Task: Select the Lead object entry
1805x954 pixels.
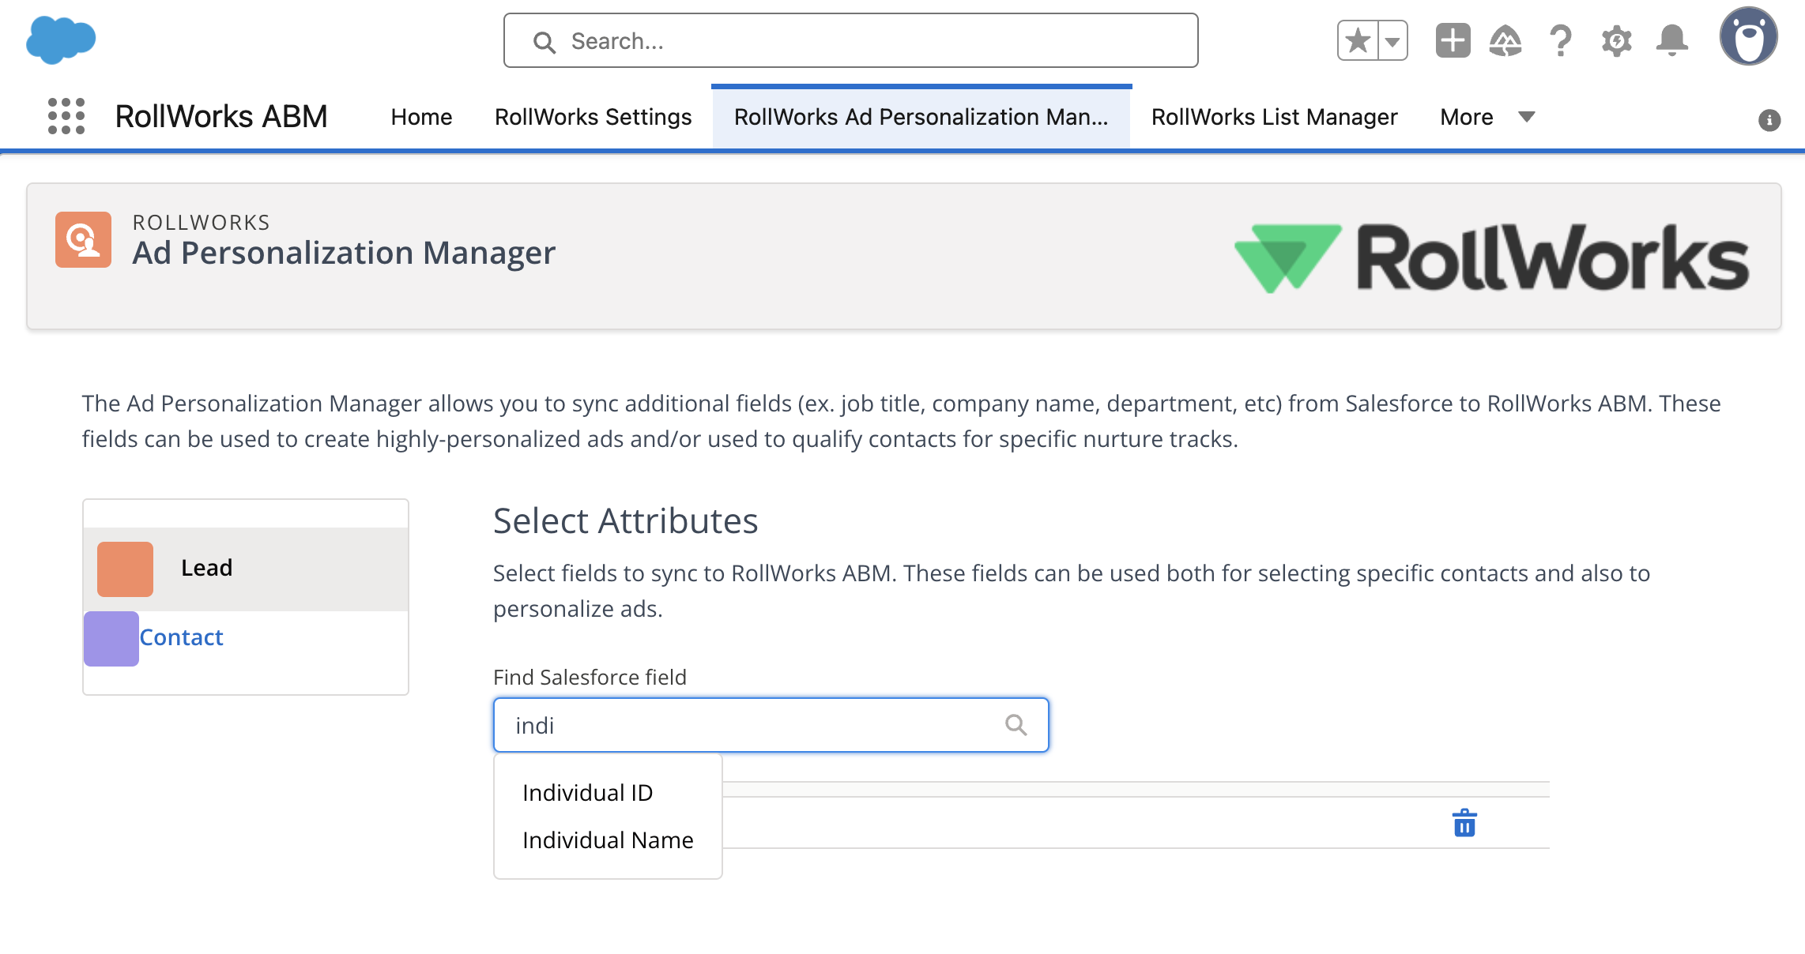Action: point(246,569)
